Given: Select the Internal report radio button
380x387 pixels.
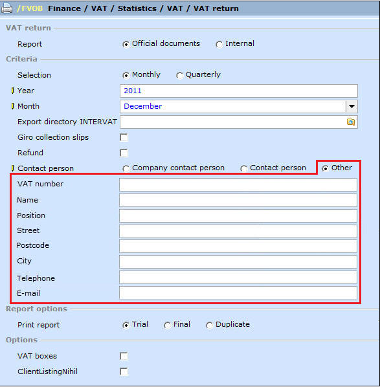Looking at the screenshot, I should pos(219,45).
